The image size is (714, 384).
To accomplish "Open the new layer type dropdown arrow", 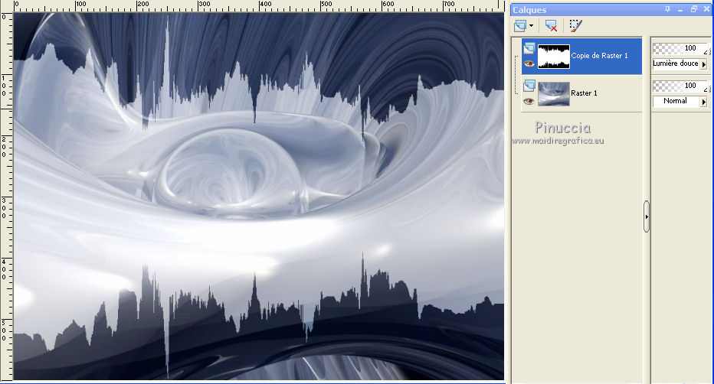I will [x=531, y=26].
